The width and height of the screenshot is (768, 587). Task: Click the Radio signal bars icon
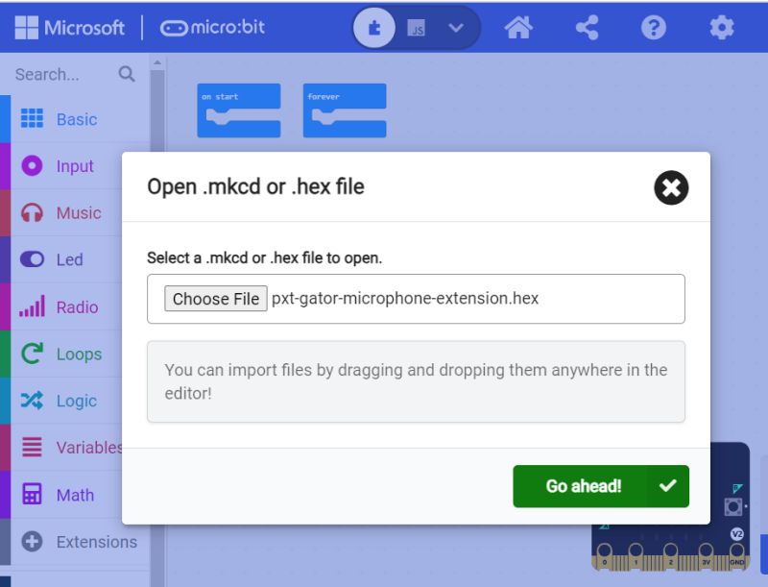tap(32, 306)
